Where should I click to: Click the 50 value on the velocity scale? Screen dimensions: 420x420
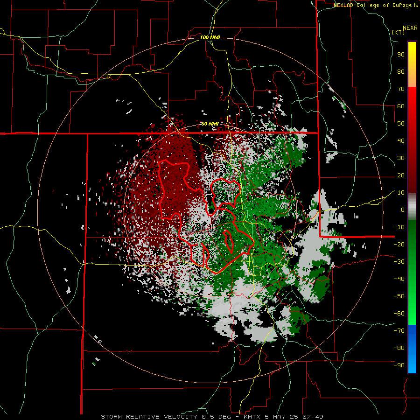[401, 124]
